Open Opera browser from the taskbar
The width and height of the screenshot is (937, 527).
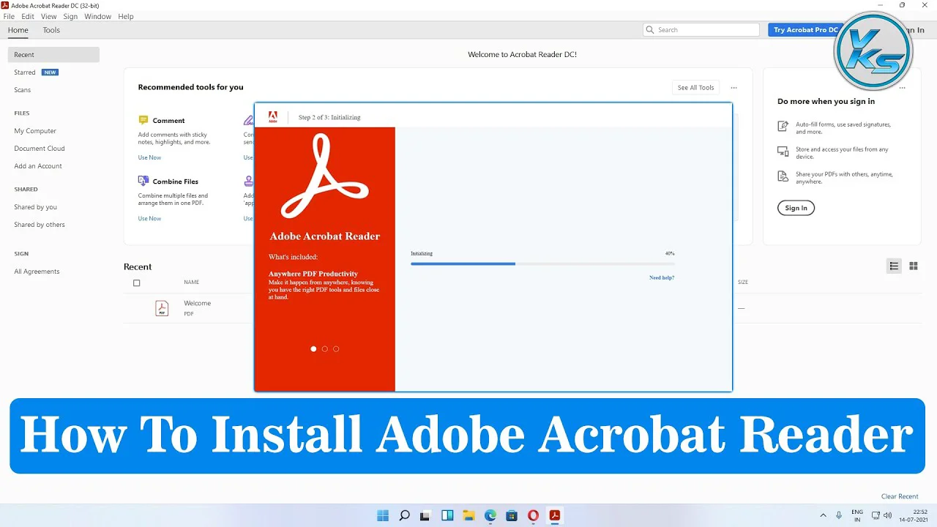coord(533,515)
